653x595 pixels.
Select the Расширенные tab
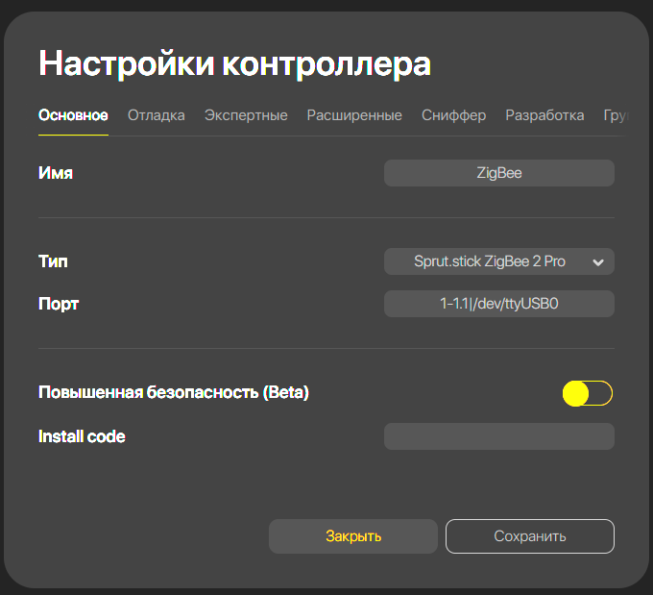354,115
